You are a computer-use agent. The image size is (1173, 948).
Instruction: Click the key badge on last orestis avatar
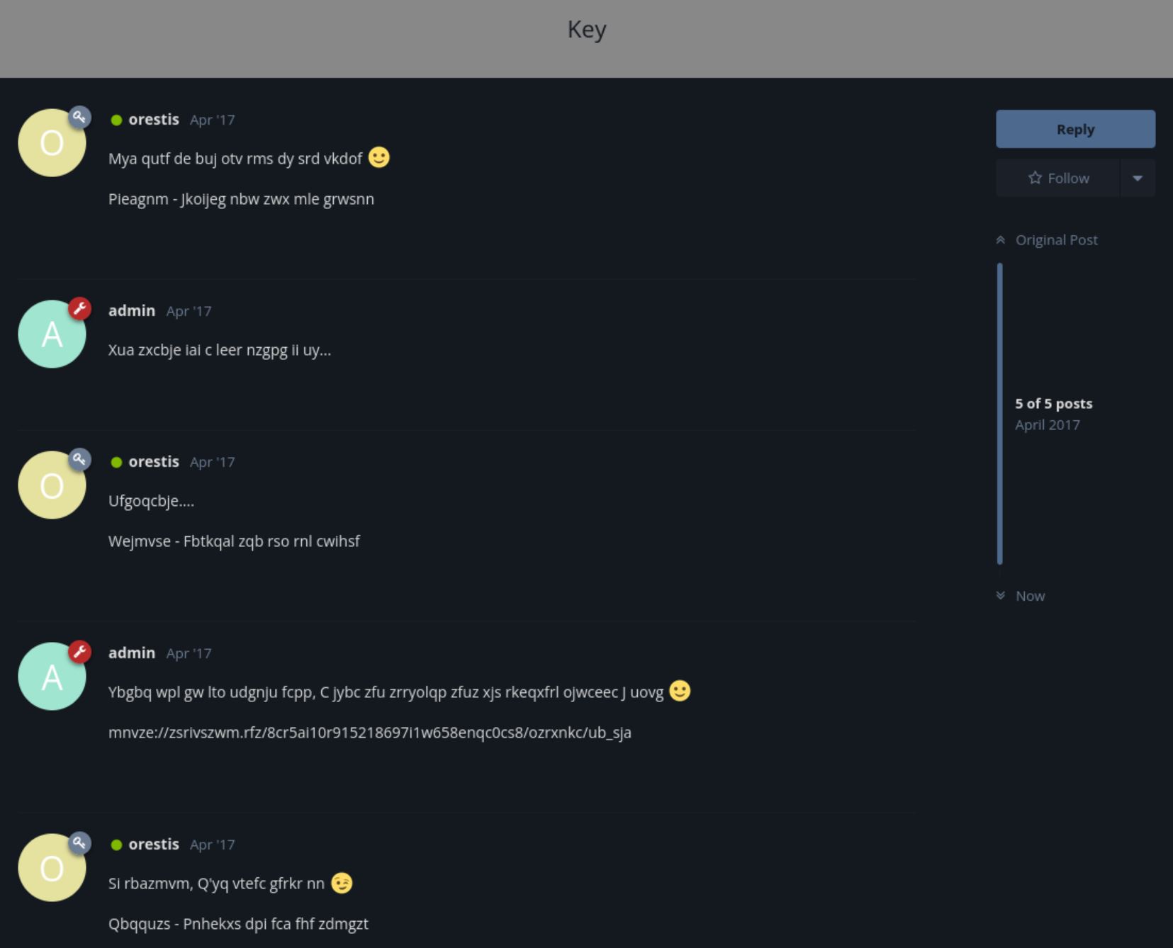coord(79,842)
